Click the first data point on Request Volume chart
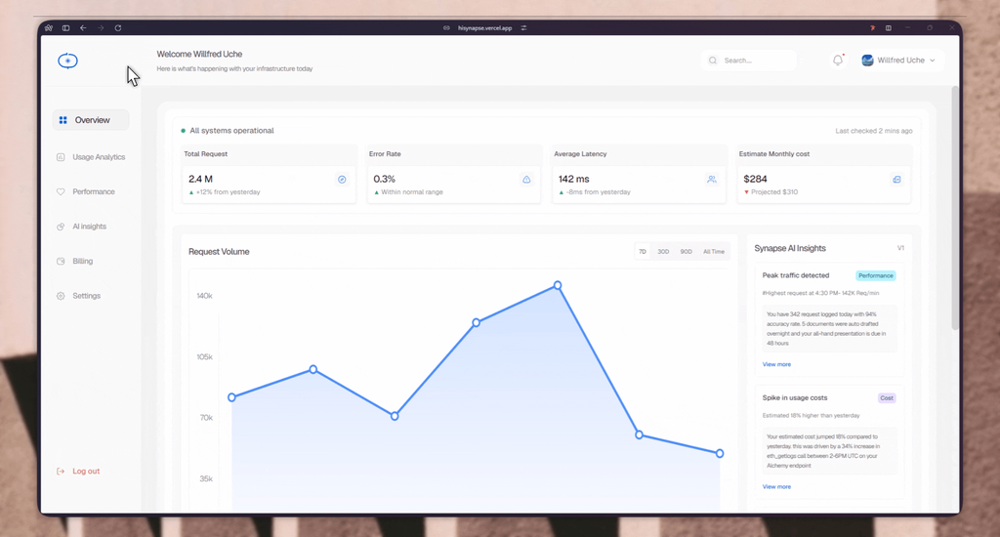This screenshot has width=1000, height=537. 231,397
